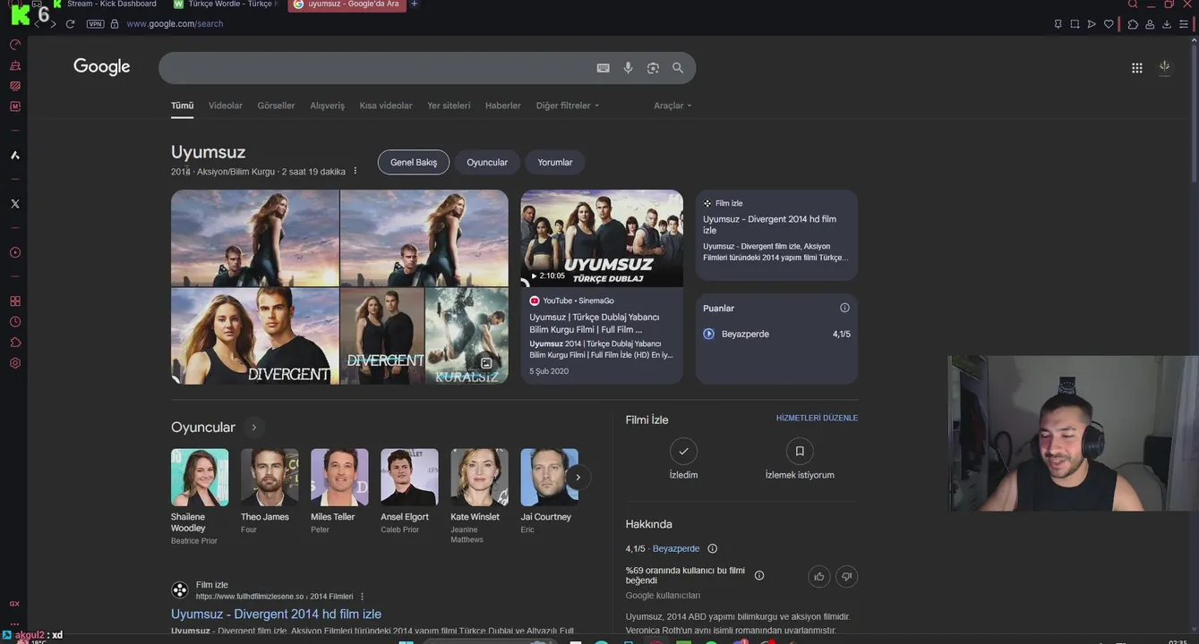Open Settings gear in Opera sidebar
This screenshot has height=644, width=1199.
click(15, 363)
